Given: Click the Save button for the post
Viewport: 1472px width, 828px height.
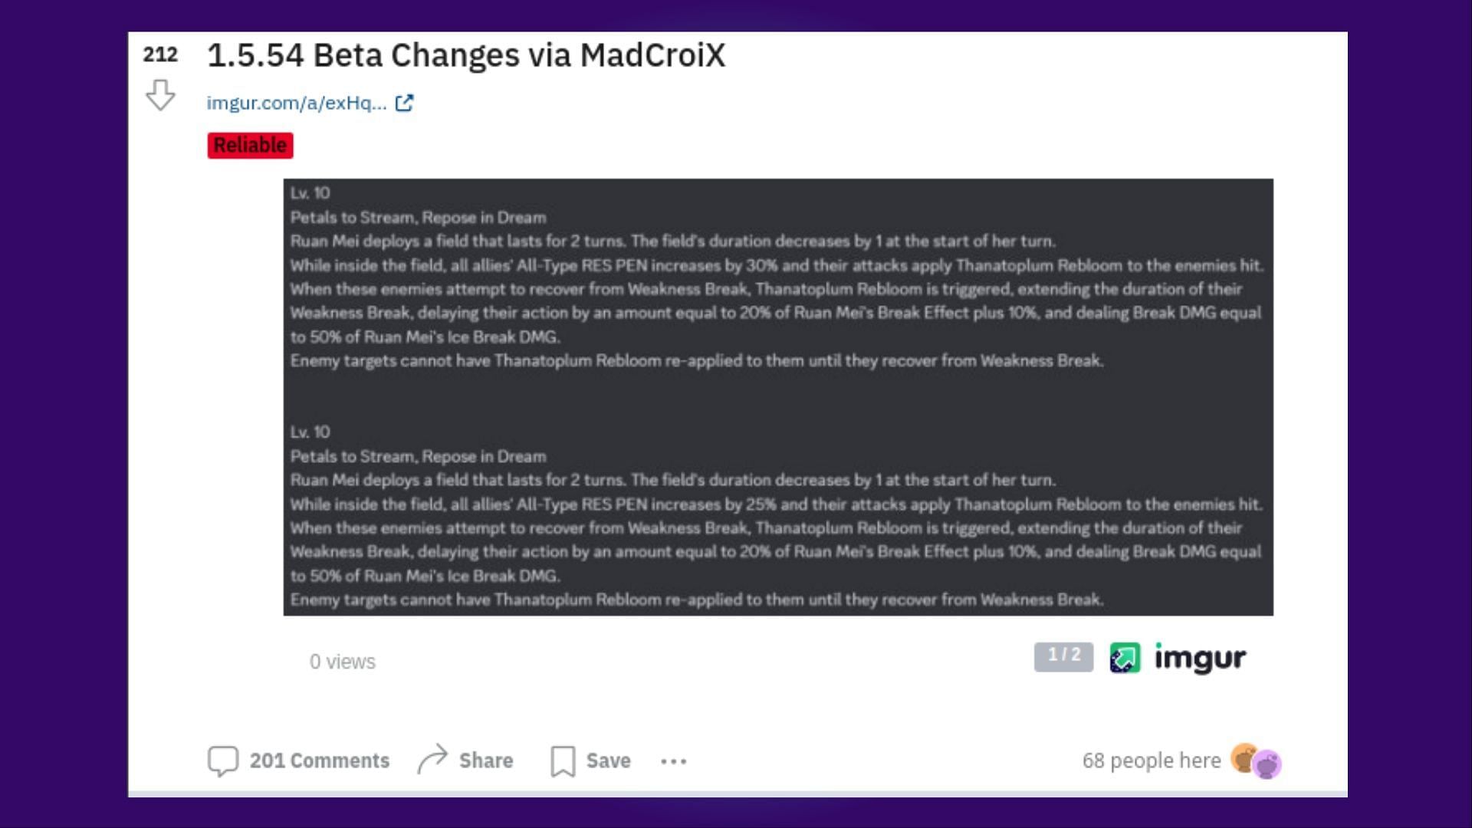Looking at the screenshot, I should [591, 761].
